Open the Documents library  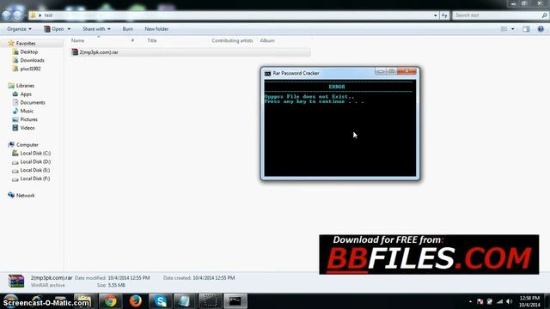[x=33, y=102]
